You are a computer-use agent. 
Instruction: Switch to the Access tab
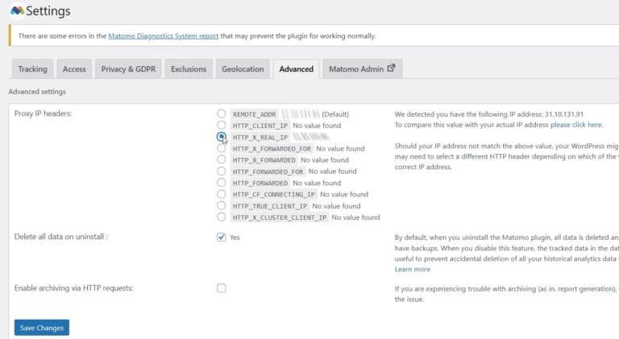coord(74,69)
